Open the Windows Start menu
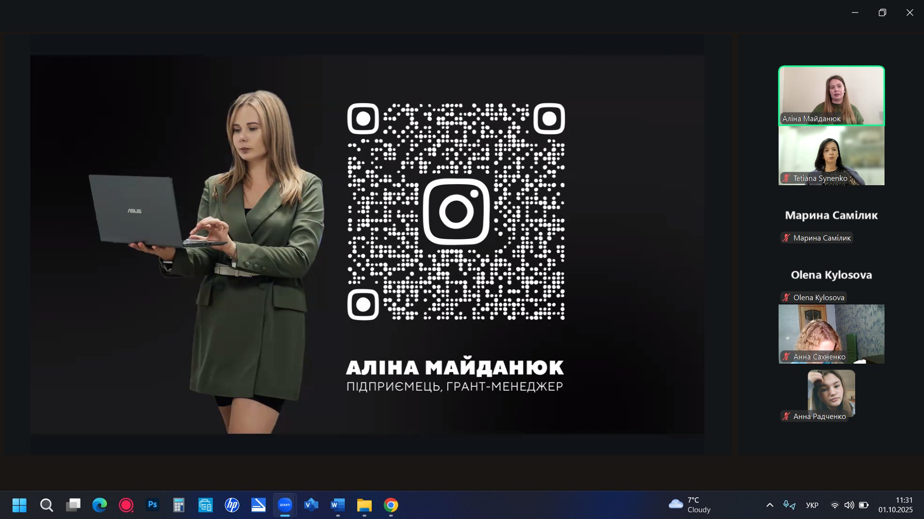This screenshot has height=519, width=924. click(19, 505)
